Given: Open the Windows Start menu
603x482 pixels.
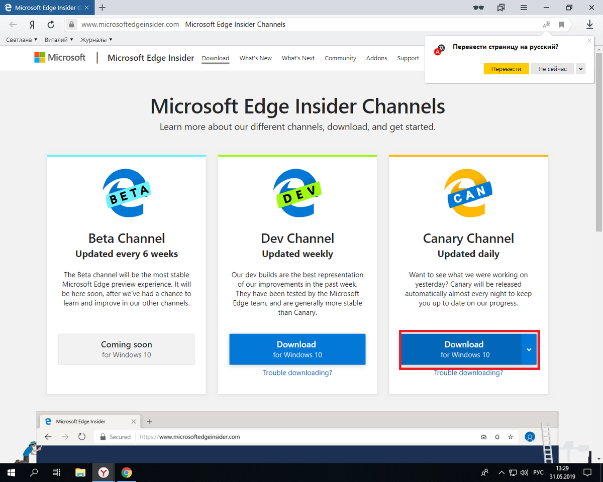Looking at the screenshot, I should [11, 472].
